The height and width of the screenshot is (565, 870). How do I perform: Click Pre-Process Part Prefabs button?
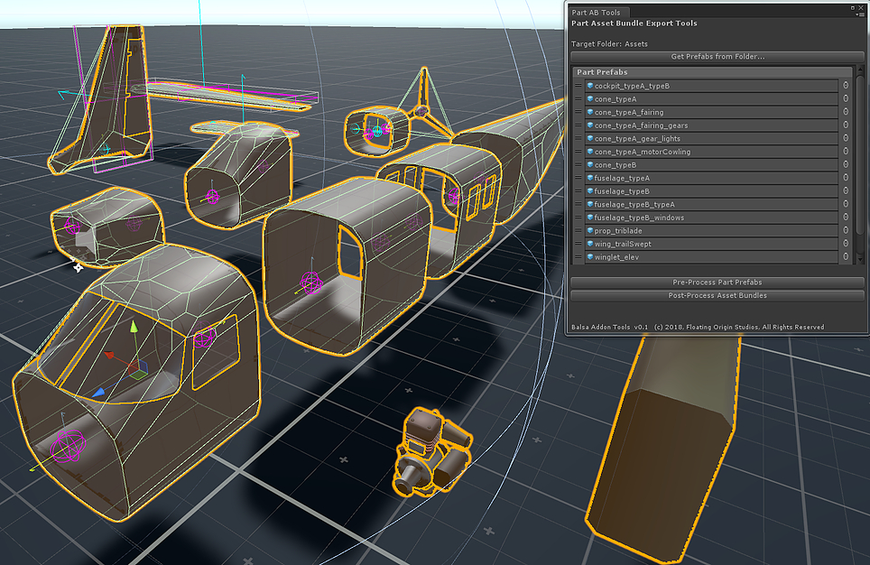coord(717,282)
